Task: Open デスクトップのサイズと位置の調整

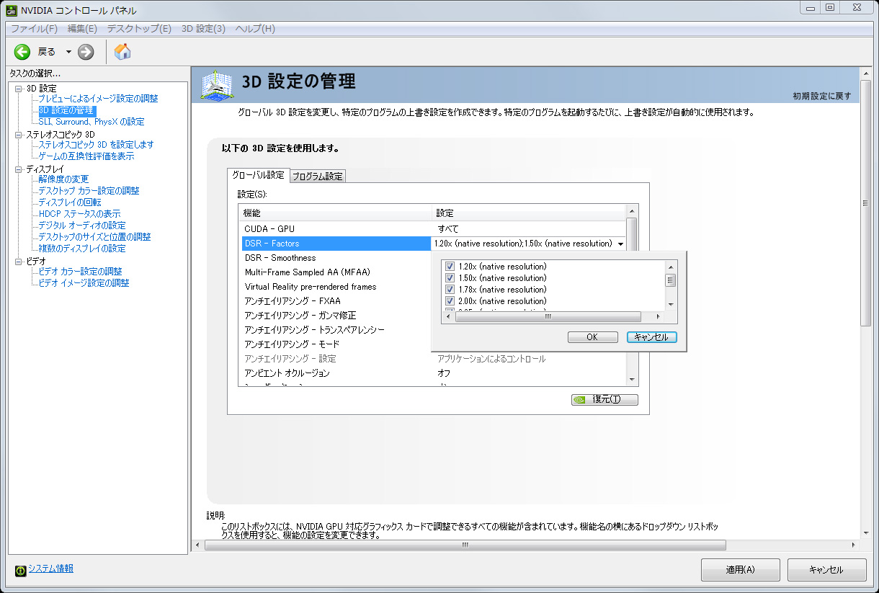Action: (94, 237)
